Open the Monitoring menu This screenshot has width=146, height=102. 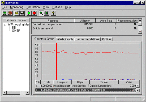pyautogui.click(x=17, y=7)
